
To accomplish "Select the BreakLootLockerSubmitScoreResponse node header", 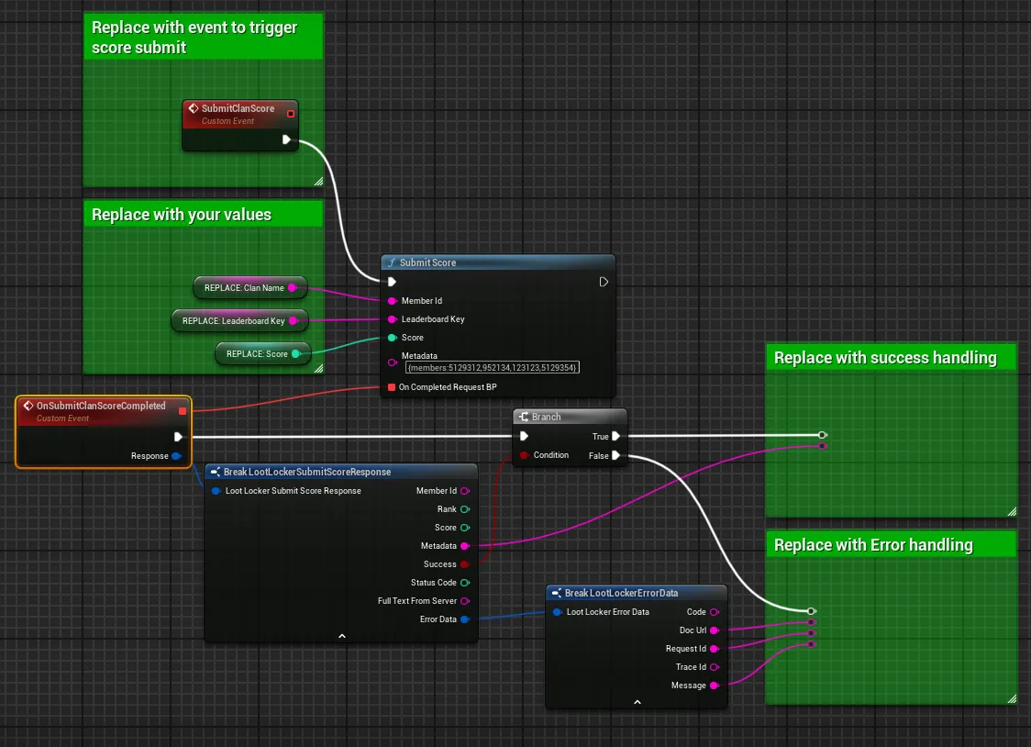I will [x=341, y=472].
